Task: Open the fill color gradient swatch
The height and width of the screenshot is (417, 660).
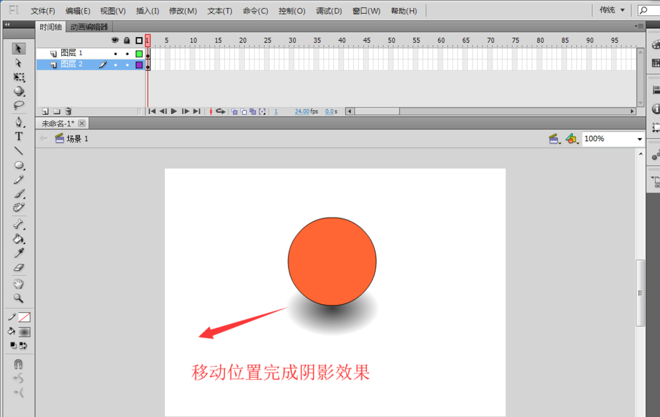Action: click(x=24, y=332)
